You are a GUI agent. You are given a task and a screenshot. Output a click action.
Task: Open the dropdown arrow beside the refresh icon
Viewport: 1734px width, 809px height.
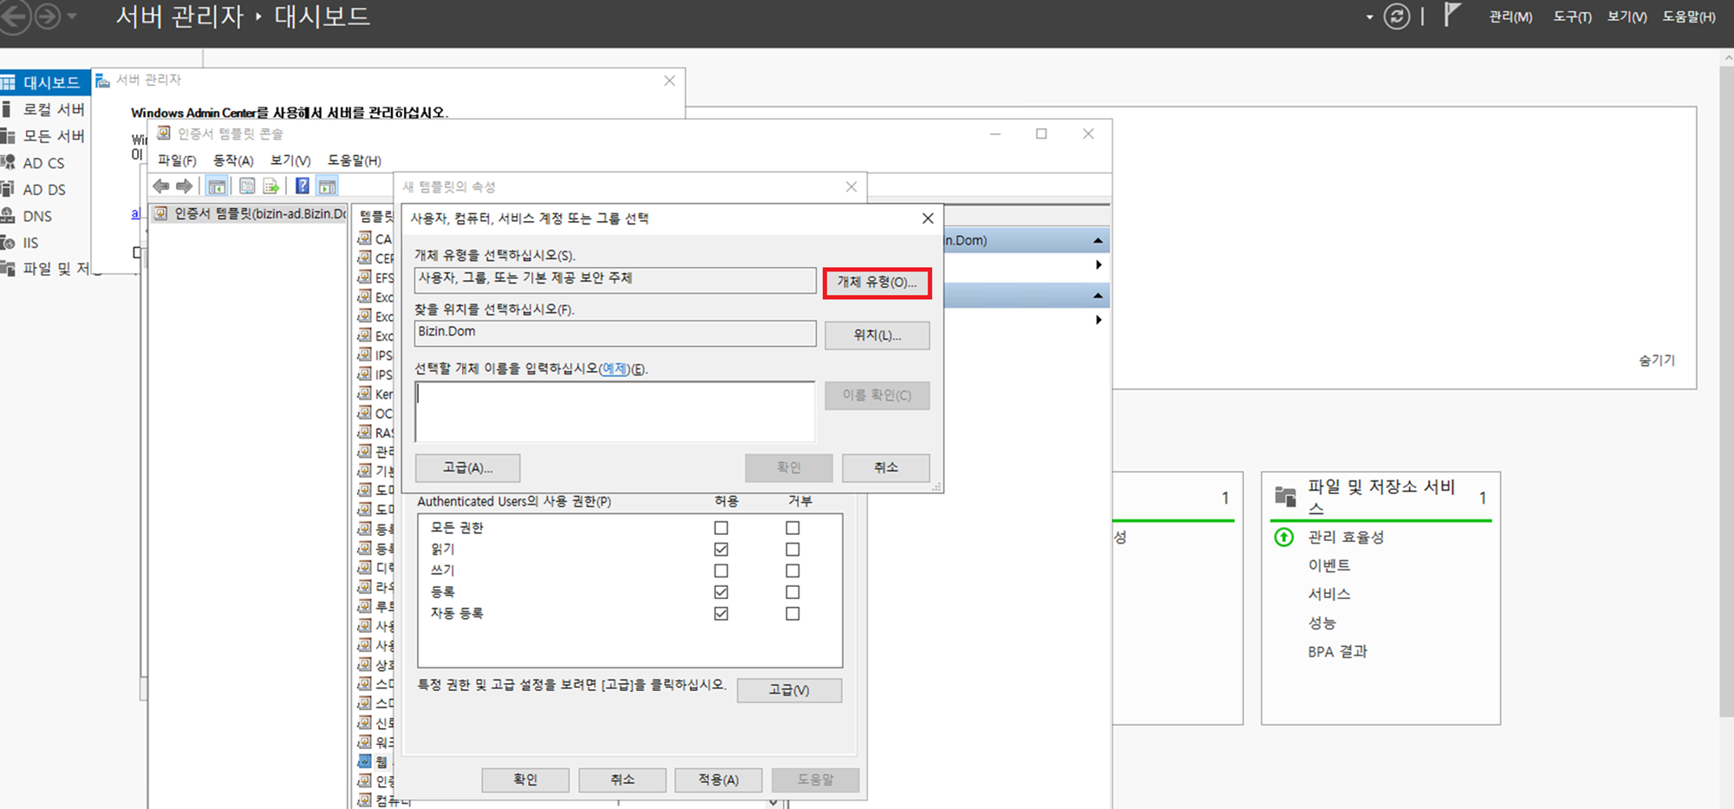[x=1370, y=17]
